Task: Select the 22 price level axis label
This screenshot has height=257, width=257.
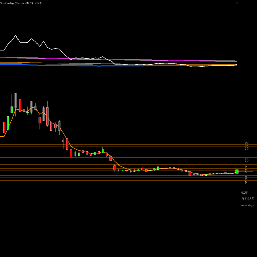Action: [x=247, y=143]
